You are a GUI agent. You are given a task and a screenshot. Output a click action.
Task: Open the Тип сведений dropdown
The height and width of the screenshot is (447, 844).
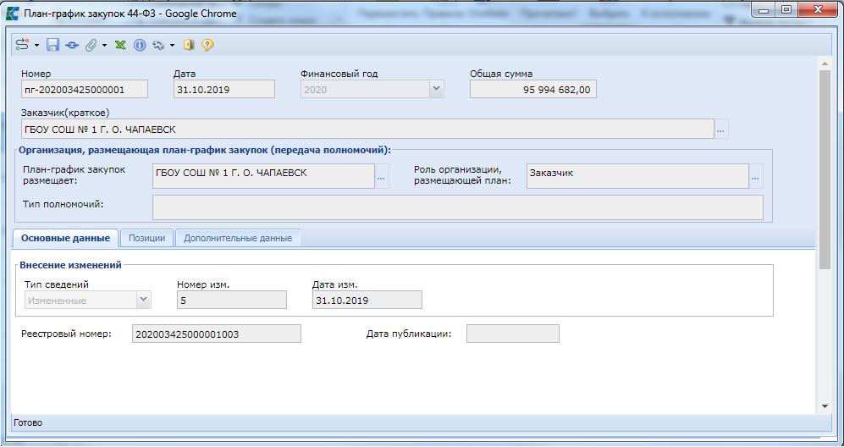[x=143, y=300]
